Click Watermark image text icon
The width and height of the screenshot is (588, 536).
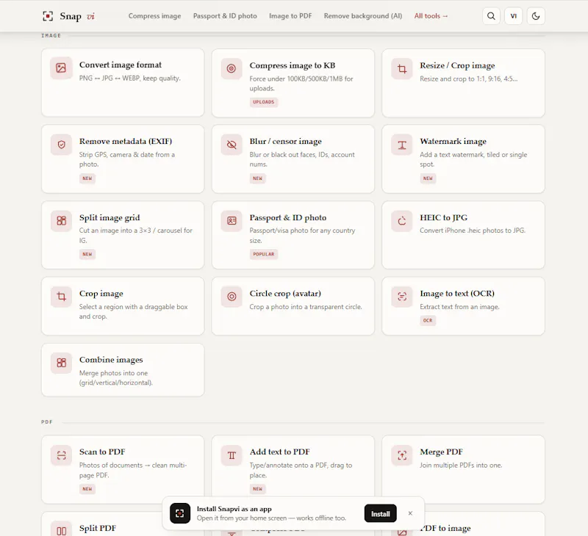pos(401,145)
